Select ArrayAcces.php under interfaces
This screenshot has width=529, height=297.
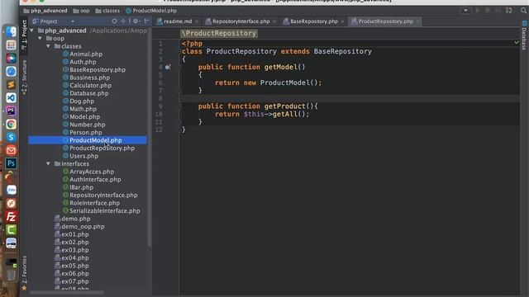pos(92,172)
